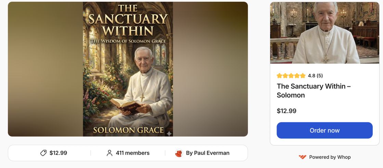
Task: Click the Solomon Grace author name on the cover
Action: click(128, 130)
